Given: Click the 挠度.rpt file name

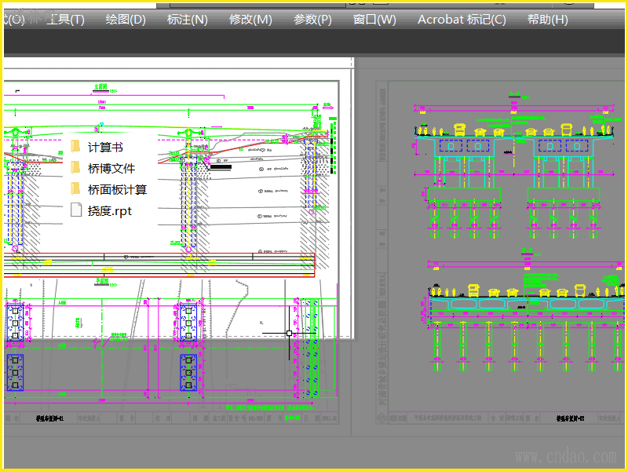Looking at the screenshot, I should pyautogui.click(x=110, y=210).
